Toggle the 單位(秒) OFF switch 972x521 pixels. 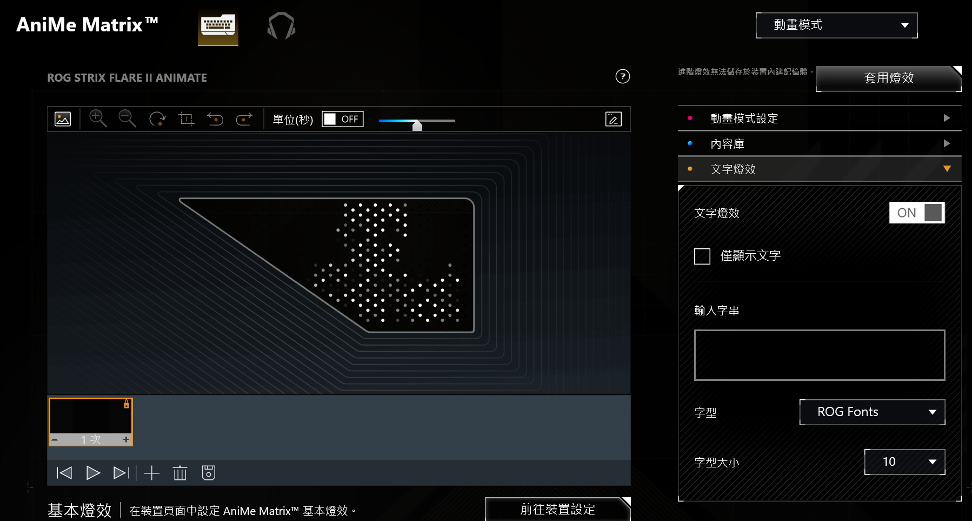(343, 119)
